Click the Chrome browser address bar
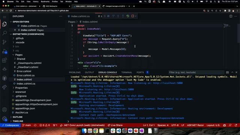Screen dimensions: 240x135 pos(107,11)
